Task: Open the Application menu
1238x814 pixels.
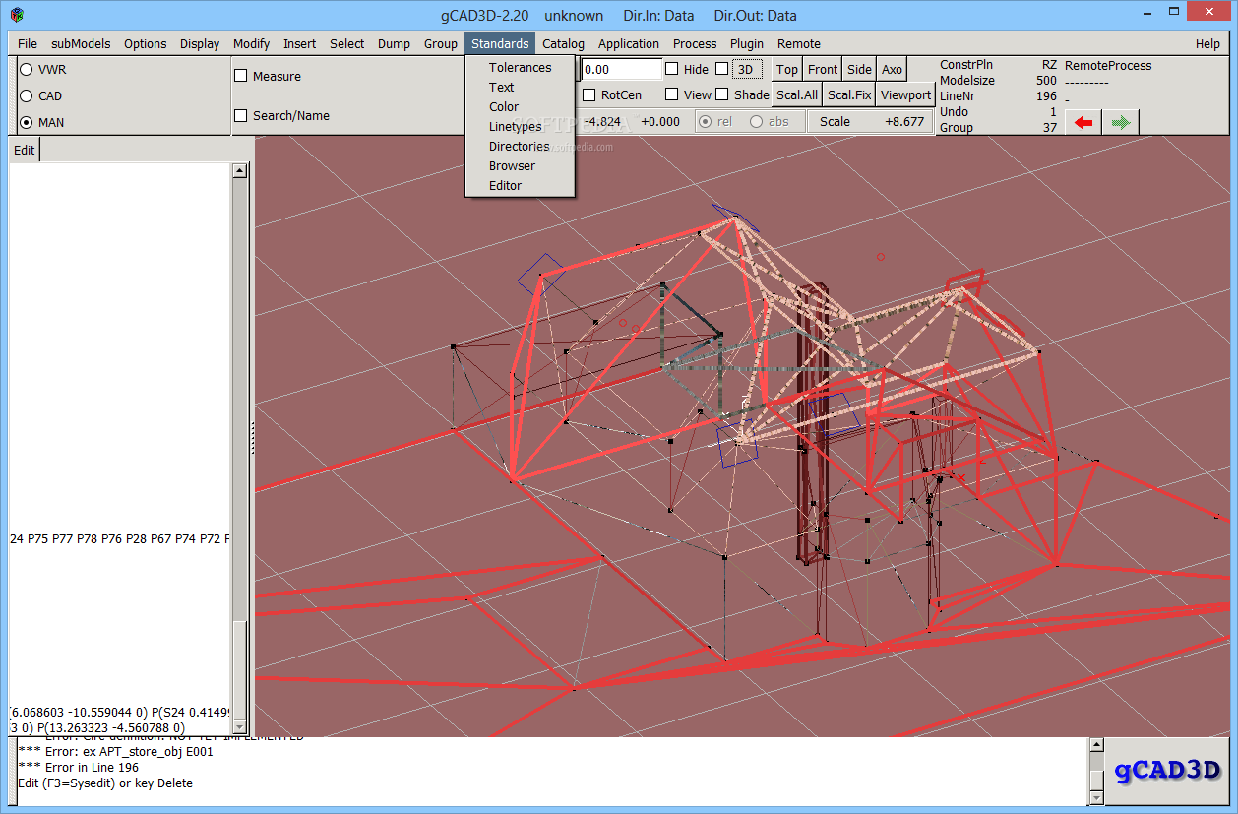Action: (x=629, y=43)
